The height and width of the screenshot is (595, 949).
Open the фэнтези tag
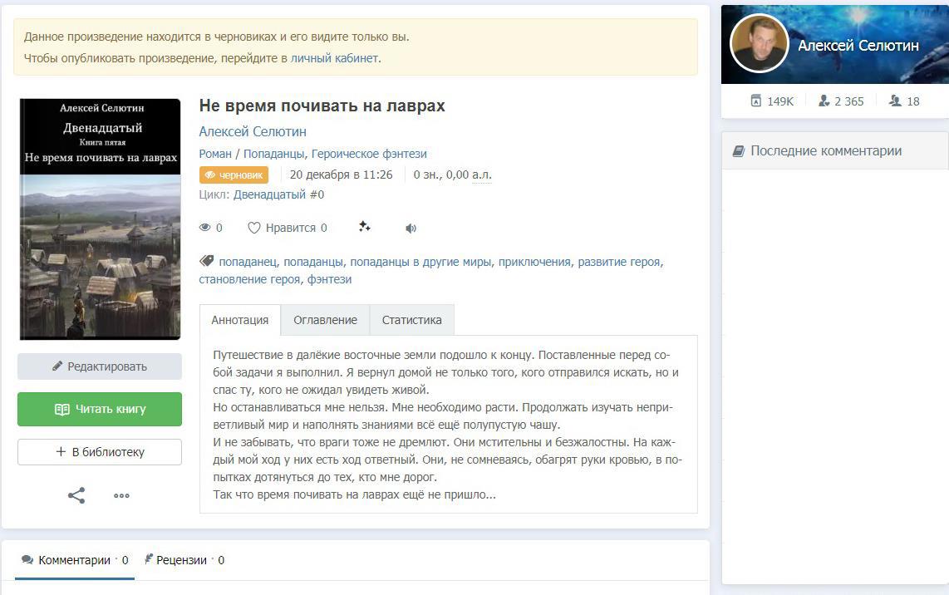point(329,279)
